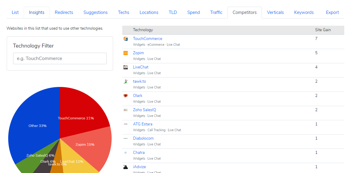The image size is (354, 173).
Task: Click Zopim's site gain value 5
Action: tap(316, 53)
